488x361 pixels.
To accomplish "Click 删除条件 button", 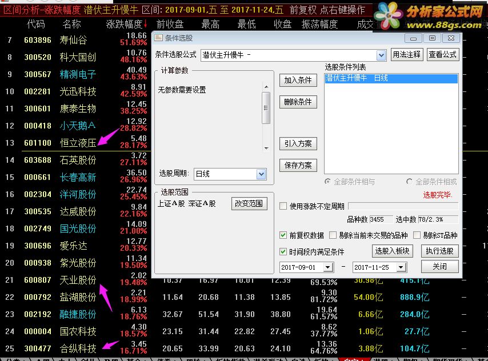I will pyautogui.click(x=298, y=102).
